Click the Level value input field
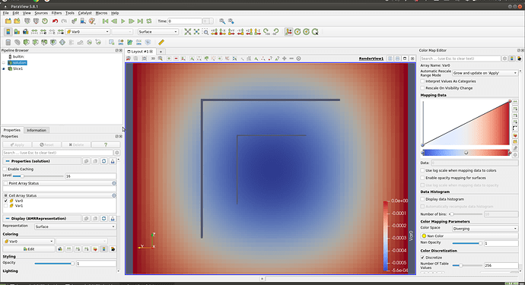 pos(91,176)
